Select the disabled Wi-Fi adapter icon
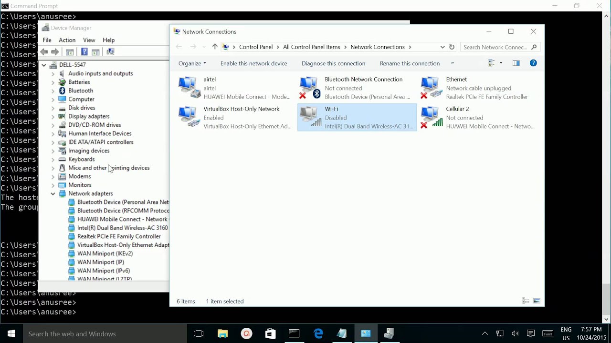Image resolution: width=611 pixels, height=343 pixels. click(x=310, y=117)
